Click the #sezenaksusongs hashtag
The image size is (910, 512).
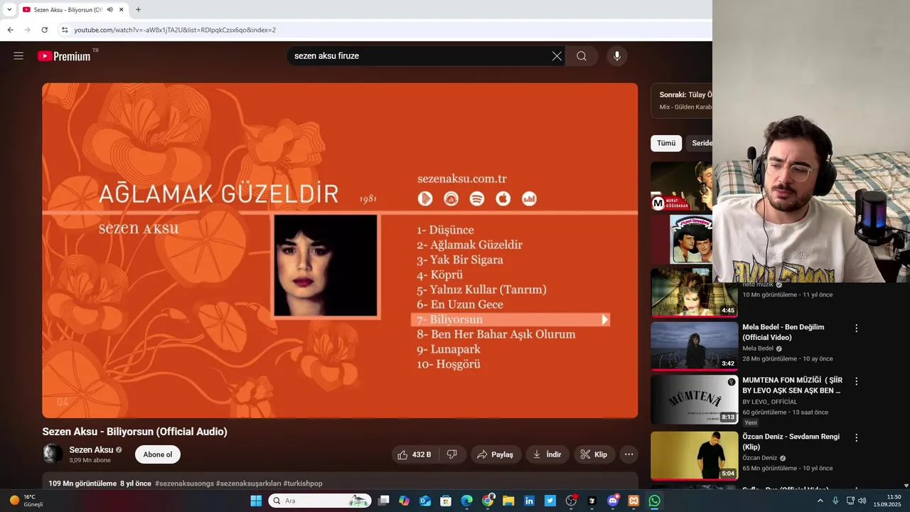184,484
